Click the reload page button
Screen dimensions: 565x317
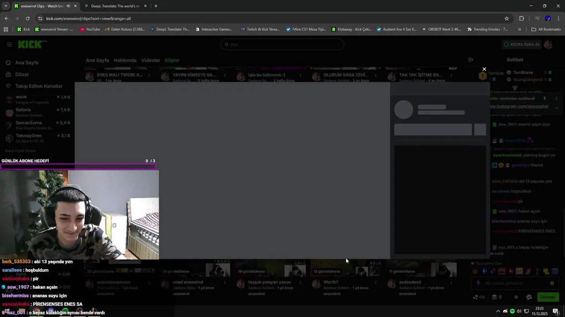[27, 18]
